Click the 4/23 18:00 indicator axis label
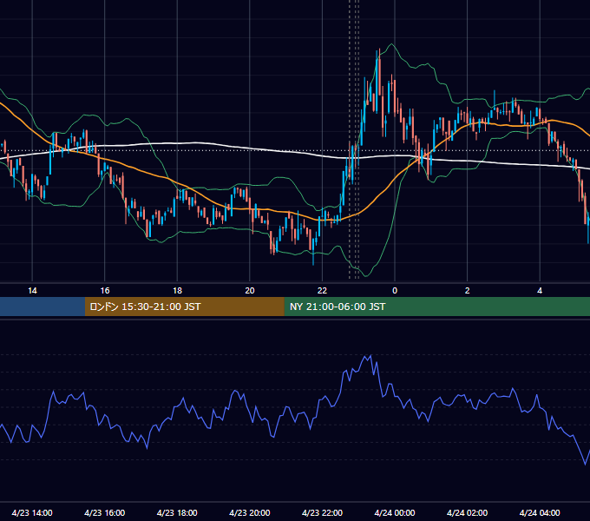 pyautogui.click(x=177, y=512)
